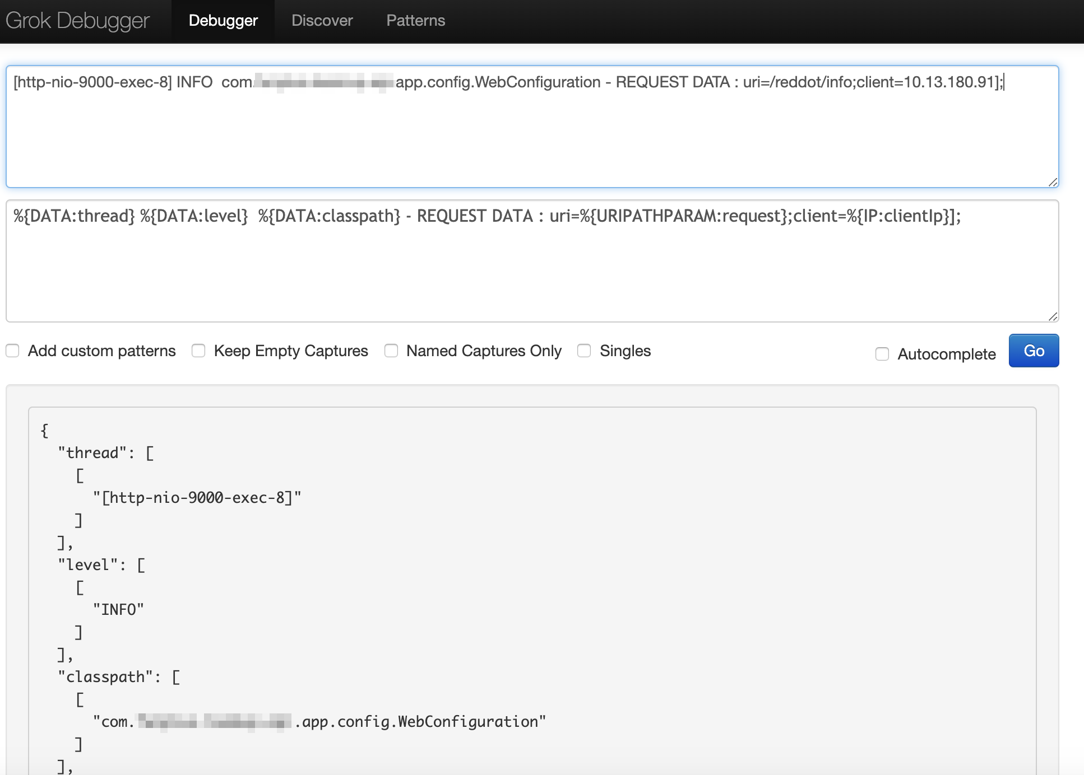Enable the Autocomplete option

pyautogui.click(x=882, y=354)
